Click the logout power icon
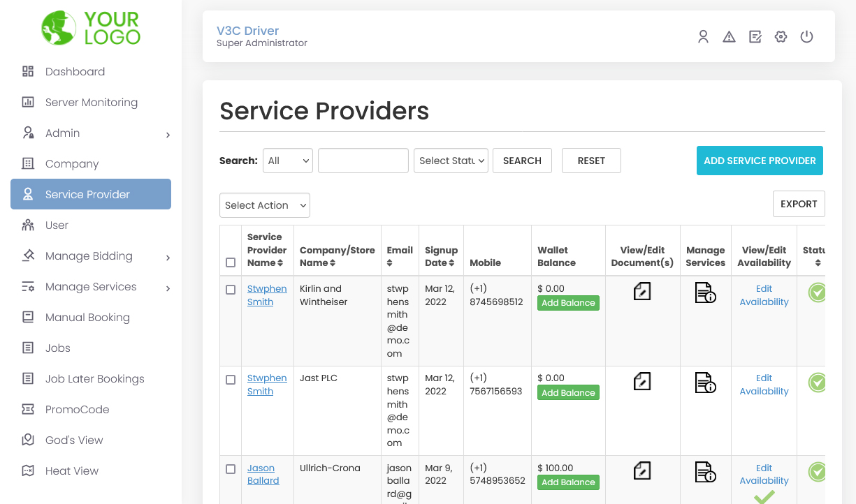Image resolution: width=856 pixels, height=504 pixels. coord(806,36)
